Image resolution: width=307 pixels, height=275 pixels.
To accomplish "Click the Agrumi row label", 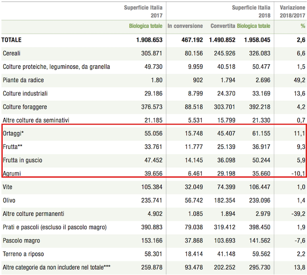I will pos(13,173).
